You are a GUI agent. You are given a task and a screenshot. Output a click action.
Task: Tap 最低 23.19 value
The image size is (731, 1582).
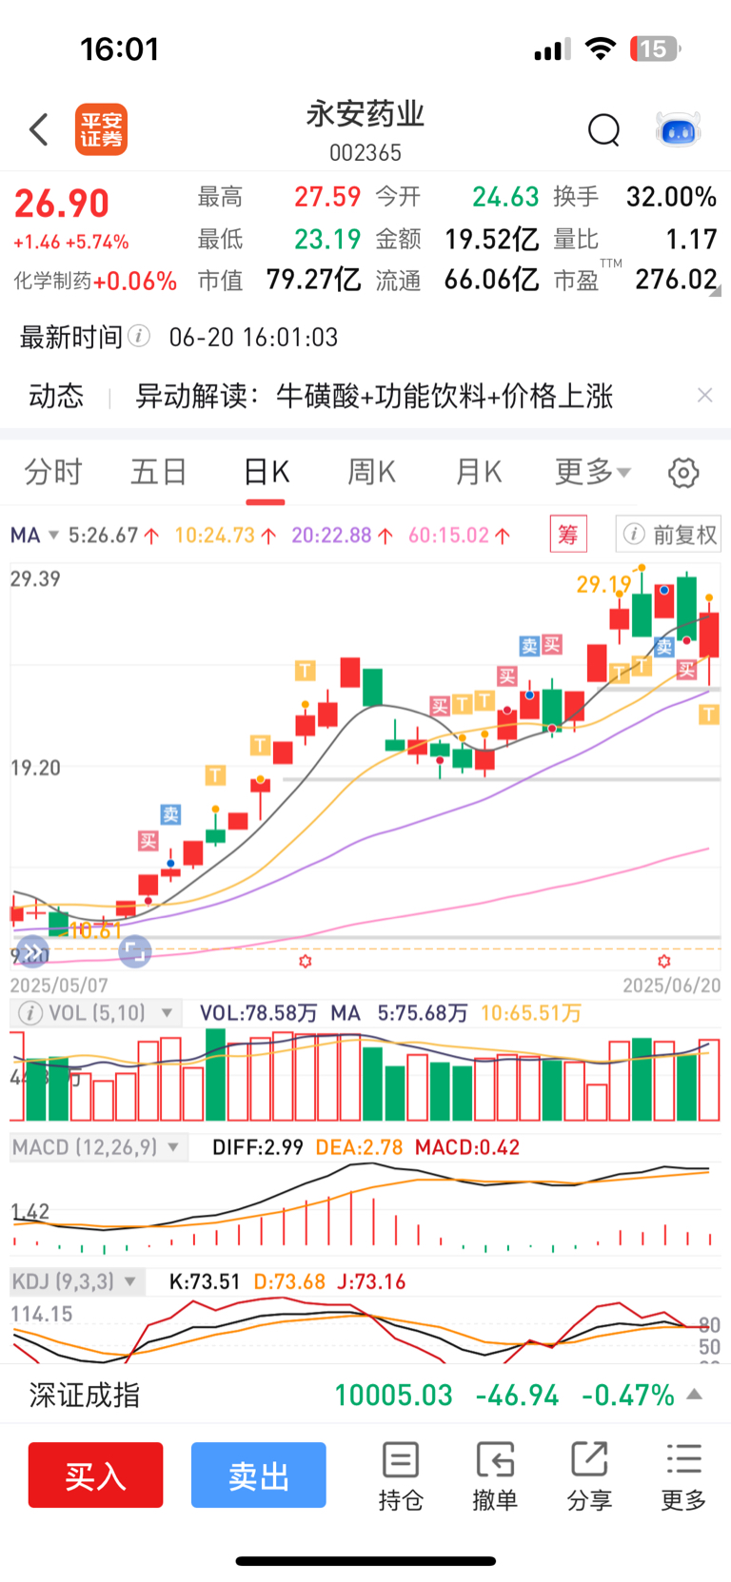click(327, 239)
